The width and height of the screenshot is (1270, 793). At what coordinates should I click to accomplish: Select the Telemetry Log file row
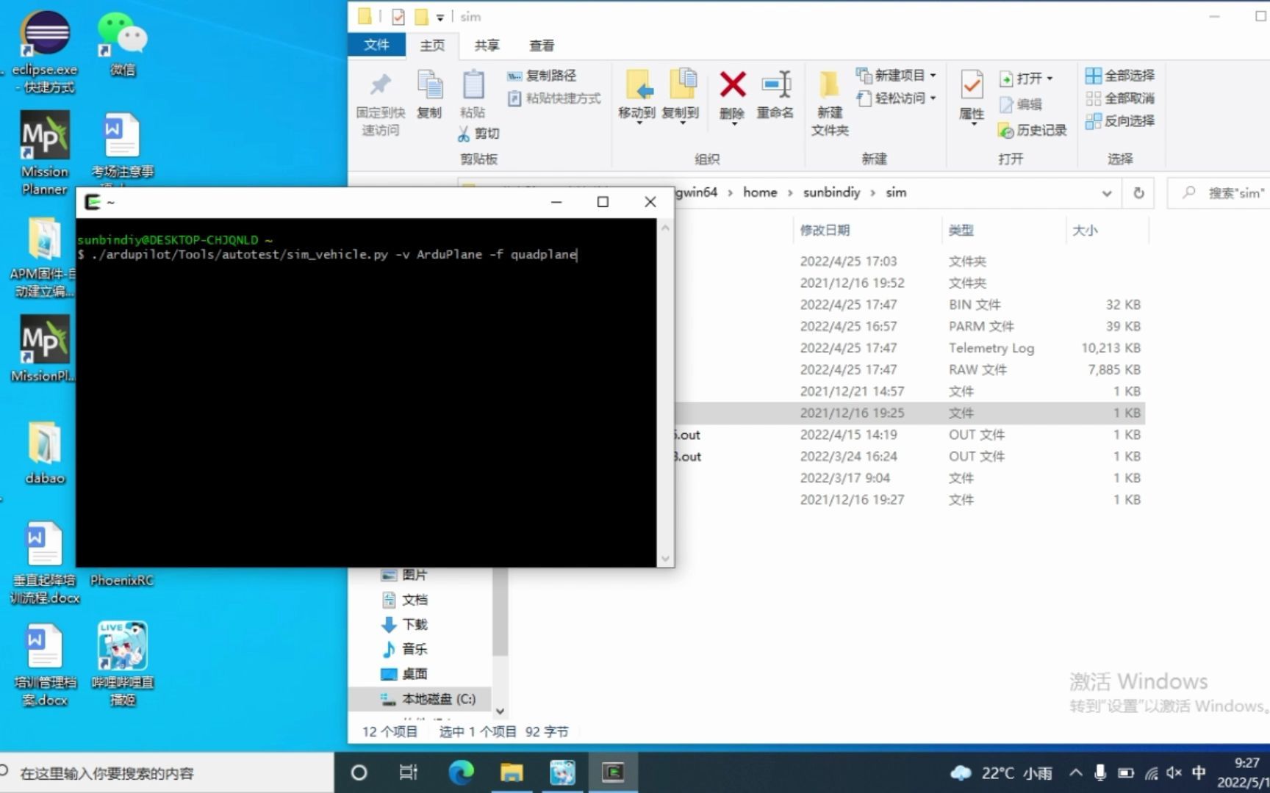910,348
